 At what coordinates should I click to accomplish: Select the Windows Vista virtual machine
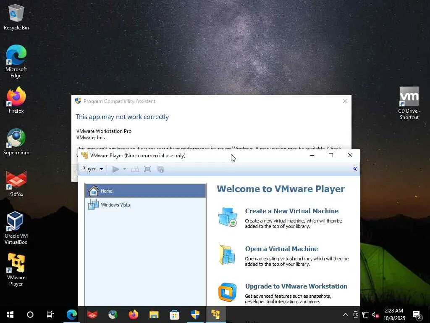pos(145,205)
